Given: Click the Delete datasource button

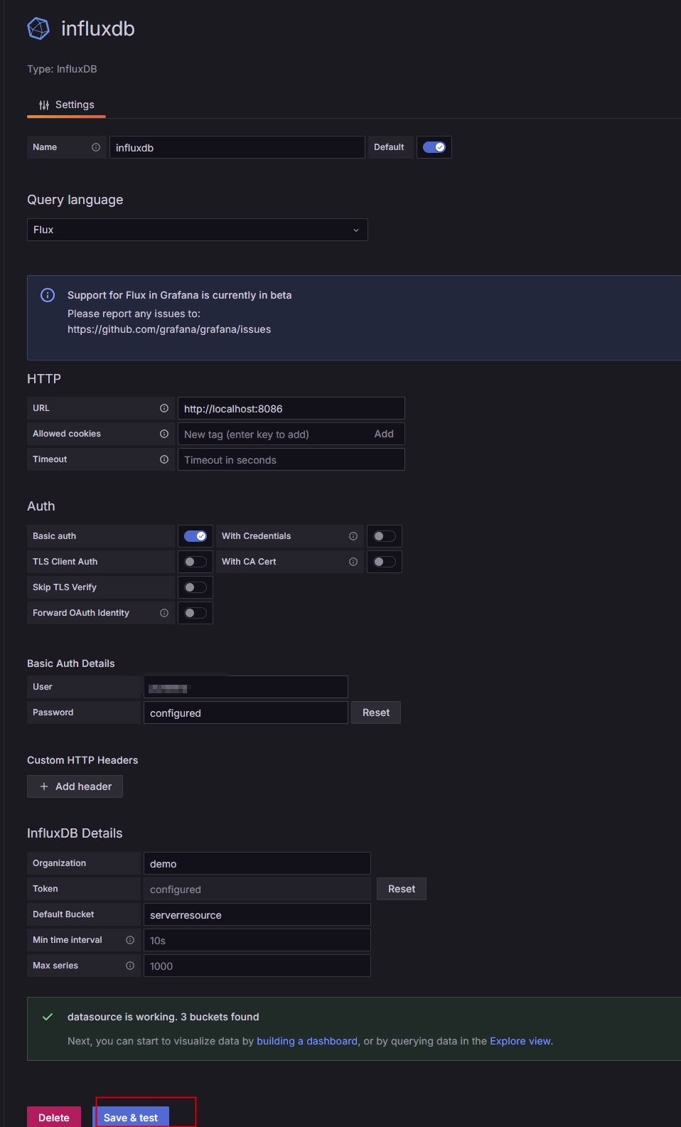Looking at the screenshot, I should pyautogui.click(x=54, y=1117).
